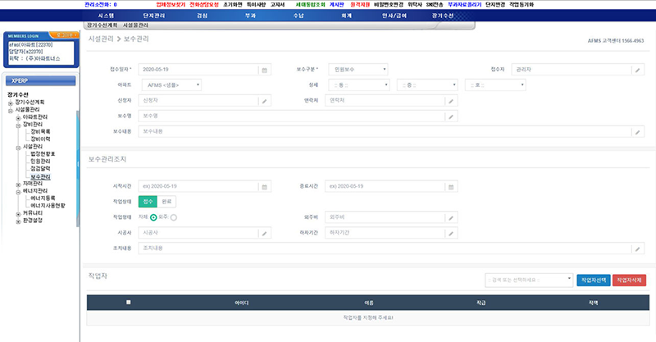Open the 아파트 AFMS dropdown

(171, 85)
